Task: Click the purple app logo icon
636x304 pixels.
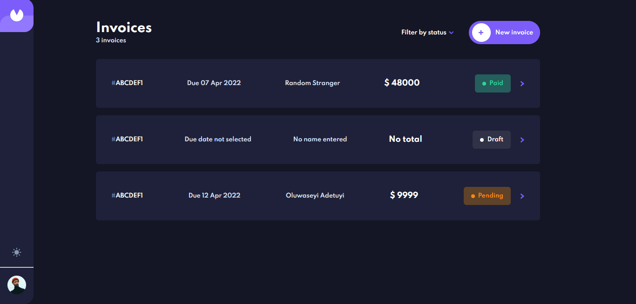Action: pos(17,16)
